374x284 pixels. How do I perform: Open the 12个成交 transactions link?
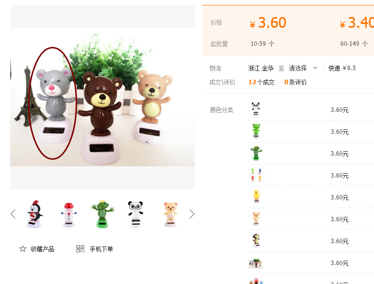[x=262, y=82]
